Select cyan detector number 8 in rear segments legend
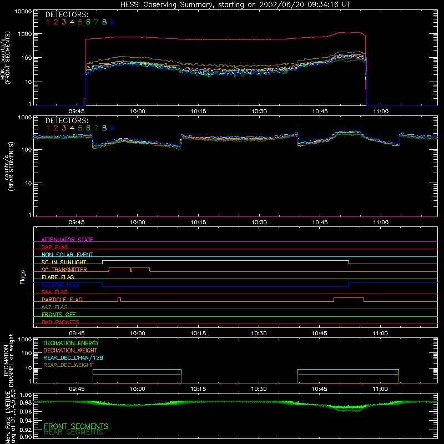Screen dimensions: 444x444 click(x=104, y=128)
